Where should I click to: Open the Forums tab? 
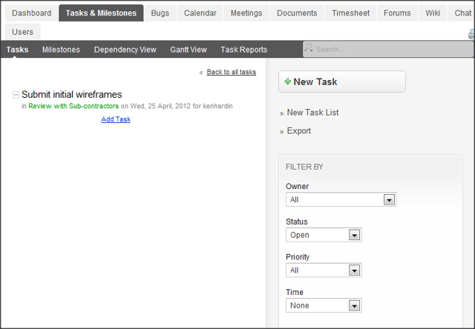coord(397,13)
